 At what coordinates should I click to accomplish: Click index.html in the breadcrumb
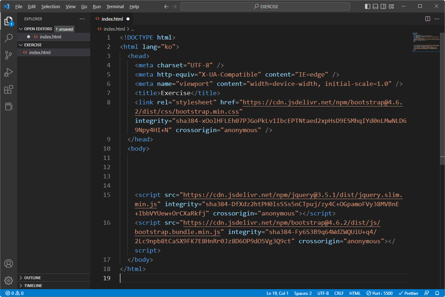tap(114, 29)
